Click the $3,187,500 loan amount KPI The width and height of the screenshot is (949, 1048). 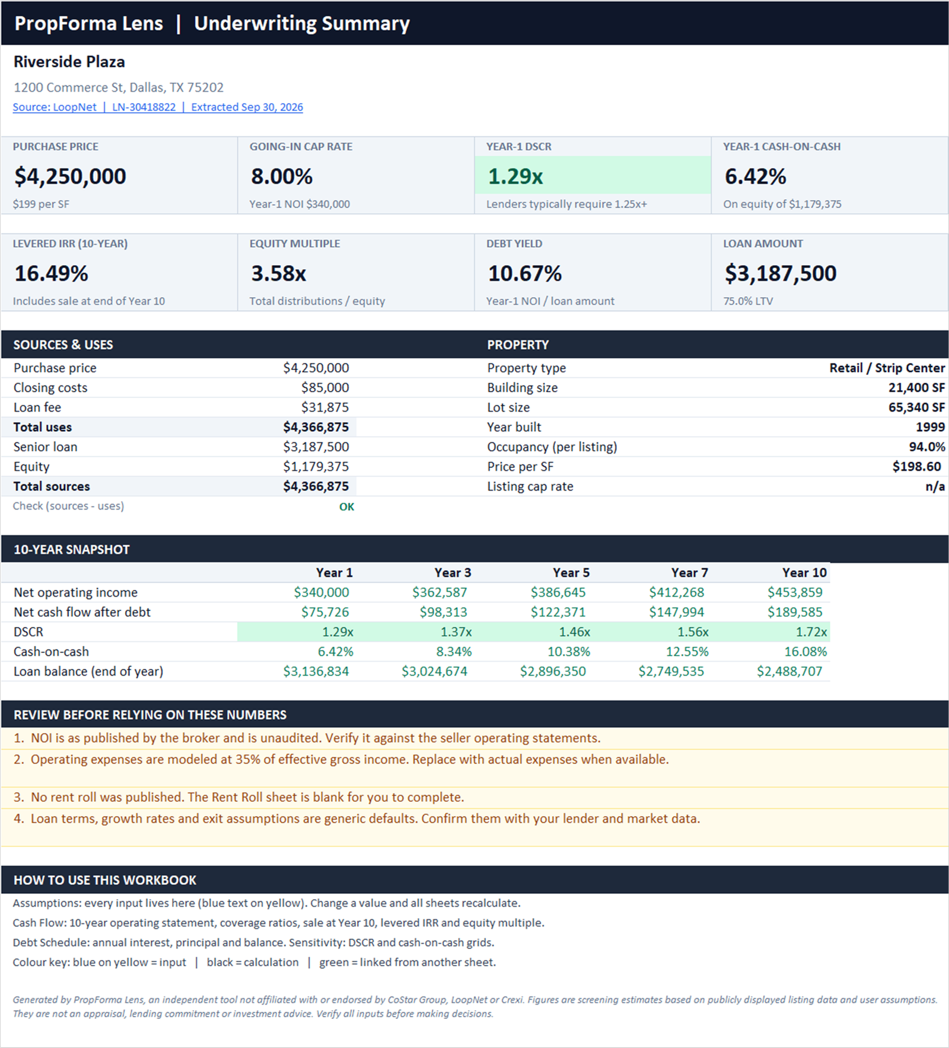click(781, 273)
